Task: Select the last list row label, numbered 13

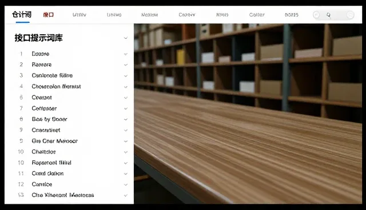Action: click(63, 195)
